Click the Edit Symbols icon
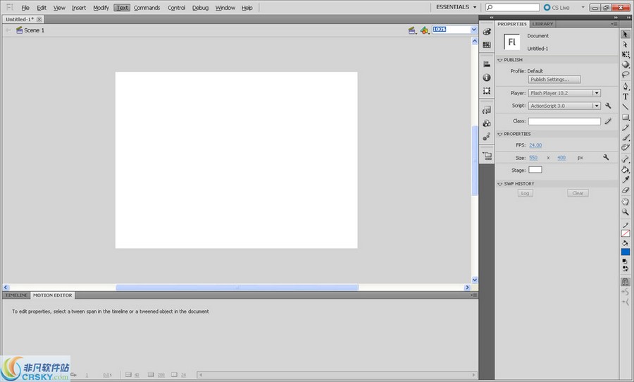Screen dimensions: 634x382 click(x=424, y=30)
